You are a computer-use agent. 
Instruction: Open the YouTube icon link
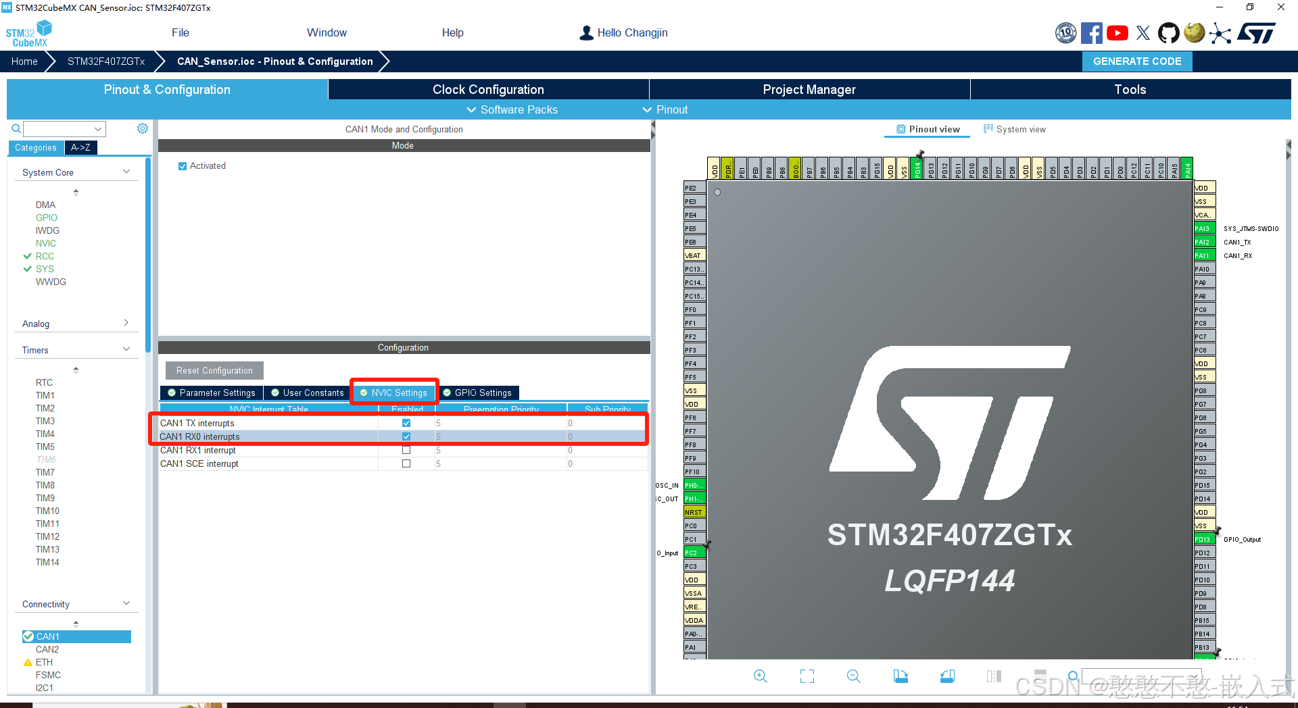(x=1117, y=33)
